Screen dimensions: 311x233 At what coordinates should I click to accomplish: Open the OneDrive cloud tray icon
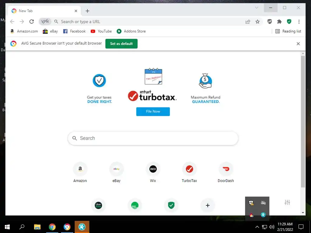[x=263, y=203]
